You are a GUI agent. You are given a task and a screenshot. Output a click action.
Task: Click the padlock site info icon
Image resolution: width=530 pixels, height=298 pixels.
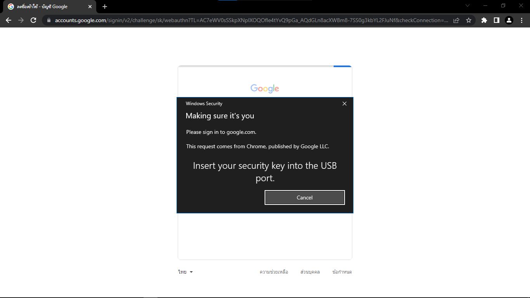click(x=49, y=20)
